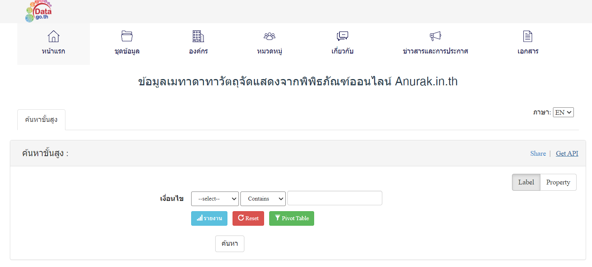Image resolution: width=592 pixels, height=267 pixels.
Task: Open the Get API link
Action: pyautogui.click(x=567, y=153)
